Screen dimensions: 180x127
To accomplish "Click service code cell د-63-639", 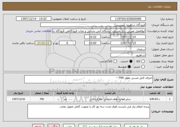I will coord(155,99).
